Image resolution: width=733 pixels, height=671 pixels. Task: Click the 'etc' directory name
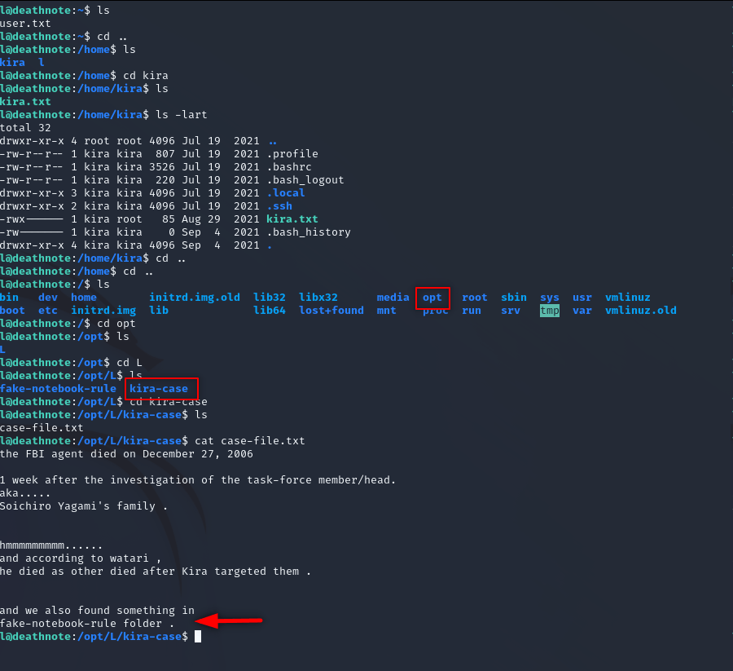[48, 311]
